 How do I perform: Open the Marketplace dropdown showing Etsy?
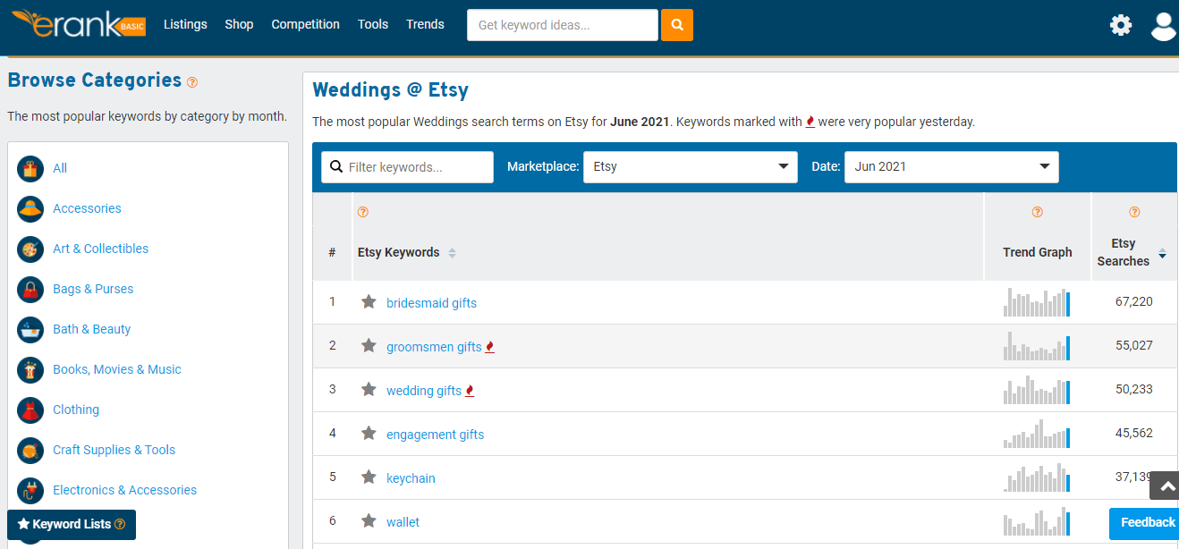pos(691,167)
